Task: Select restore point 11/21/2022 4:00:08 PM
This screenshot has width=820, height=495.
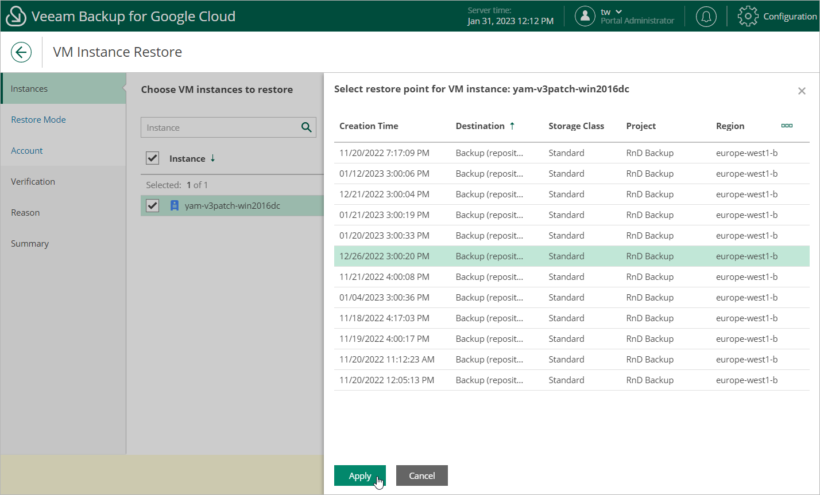Action: (x=572, y=277)
